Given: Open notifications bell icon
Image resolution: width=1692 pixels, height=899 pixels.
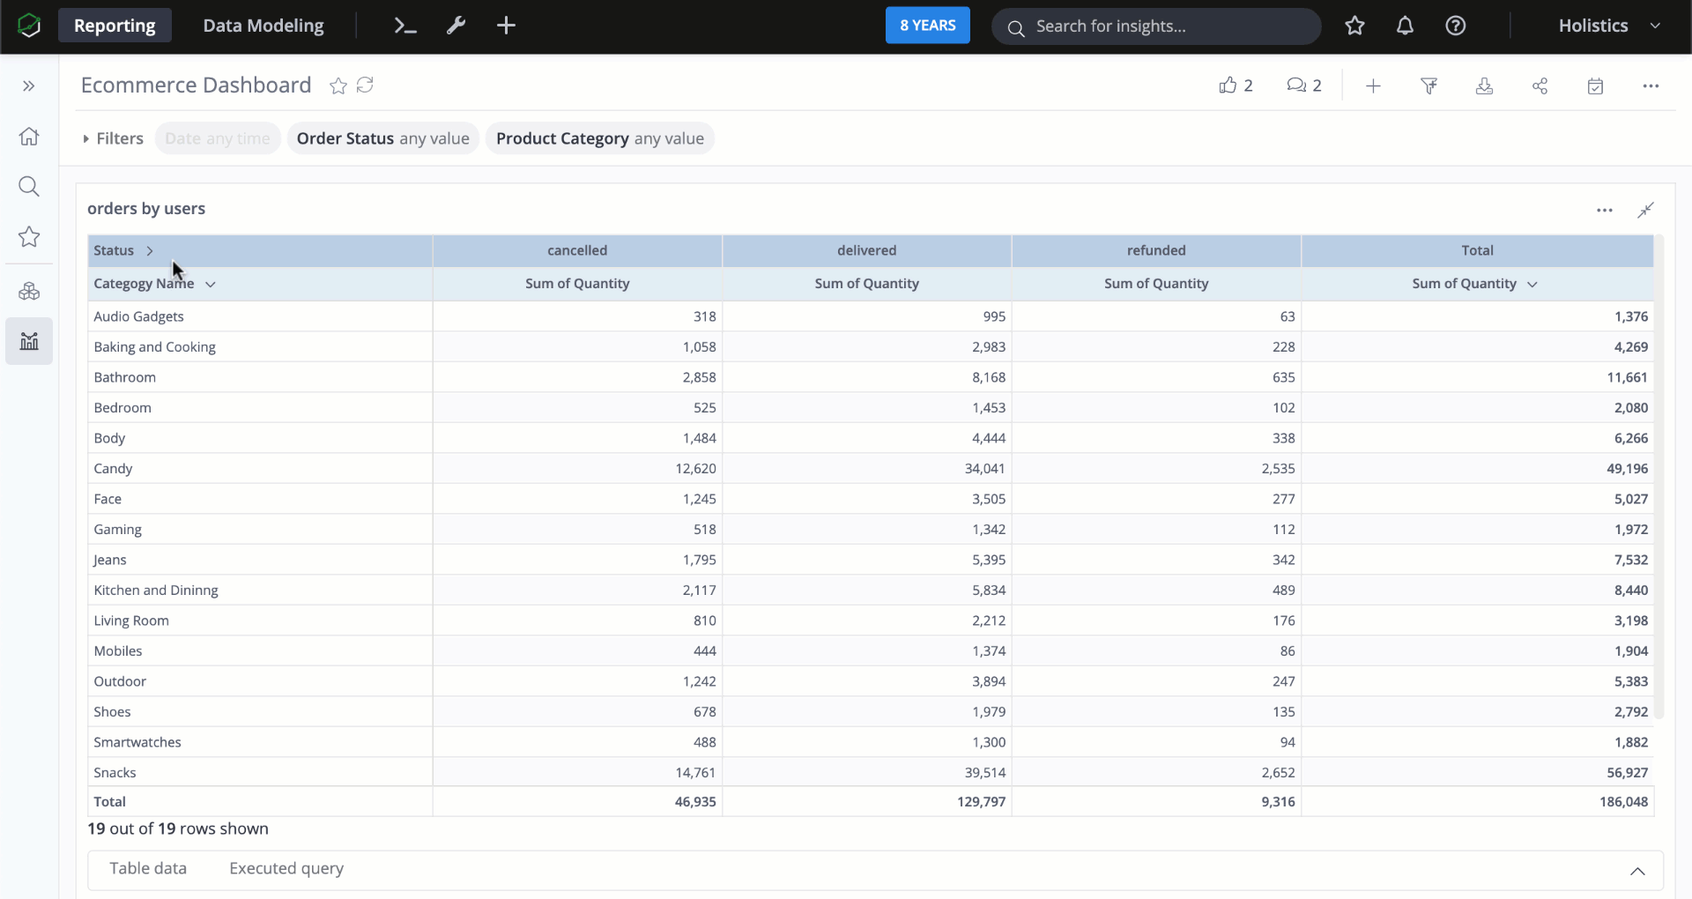Looking at the screenshot, I should point(1405,26).
